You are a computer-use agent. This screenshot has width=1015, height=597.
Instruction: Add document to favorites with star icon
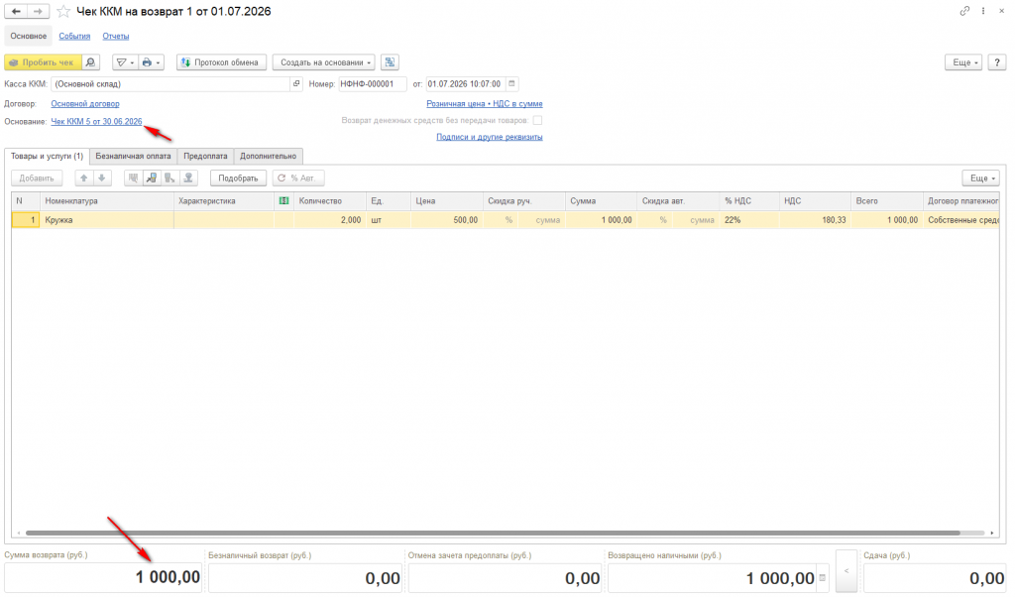63,11
